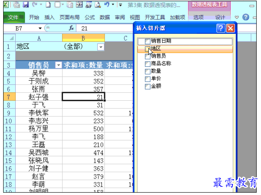Screen dimensions: 261x195
Task: Open the Redo history dropdown arrow
Action: [41, 5]
